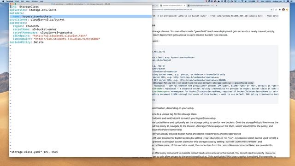Click inline code 'secretNamespace/secretName' in browser
The height and width of the screenshot is (166, 295).
238,145
